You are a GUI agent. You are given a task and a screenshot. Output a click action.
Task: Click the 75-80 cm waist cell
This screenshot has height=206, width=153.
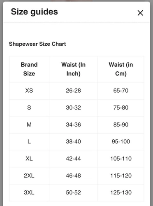coord(121,108)
